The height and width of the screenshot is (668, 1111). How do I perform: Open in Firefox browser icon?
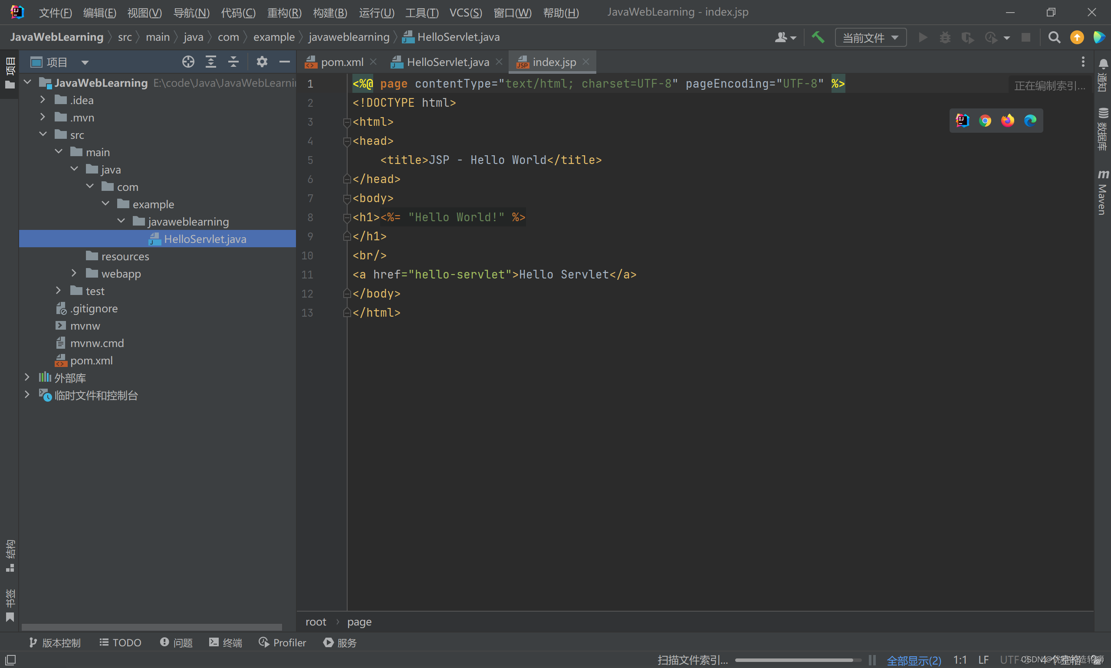point(1007,121)
